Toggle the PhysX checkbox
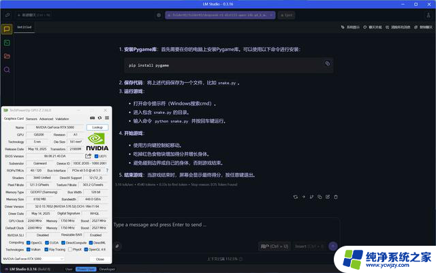This screenshot has width=436, height=273. [70, 249]
